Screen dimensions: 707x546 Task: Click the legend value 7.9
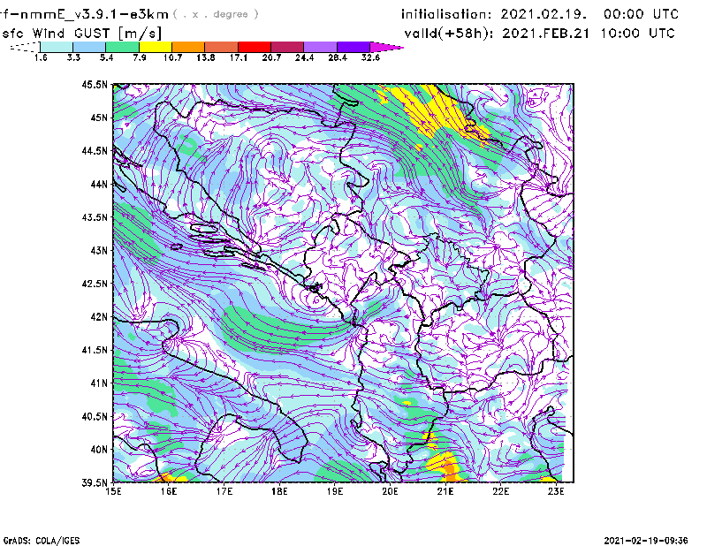(140, 57)
